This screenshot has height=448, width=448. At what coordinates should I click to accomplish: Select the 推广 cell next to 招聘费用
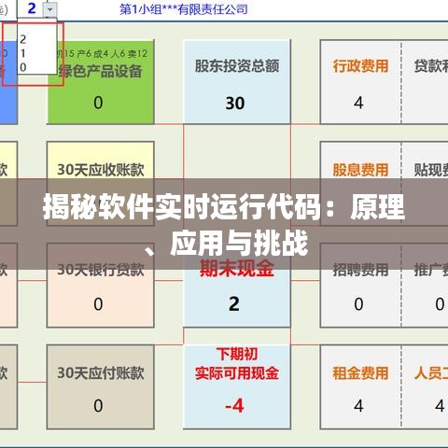(x=425, y=286)
